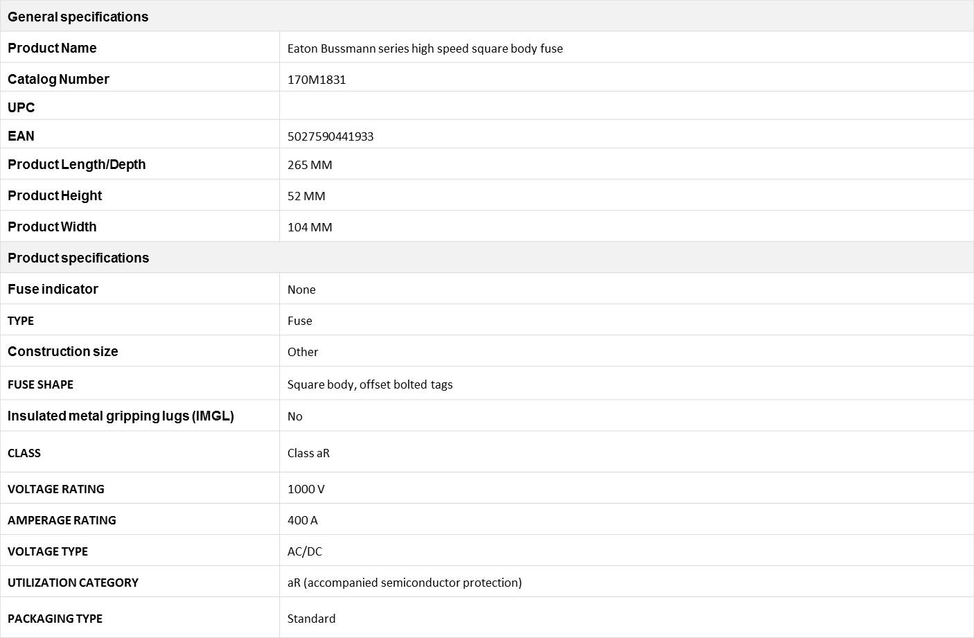Viewport: 974px width, 638px height.
Task: Click the 'Product Height' label
Action: [55, 195]
